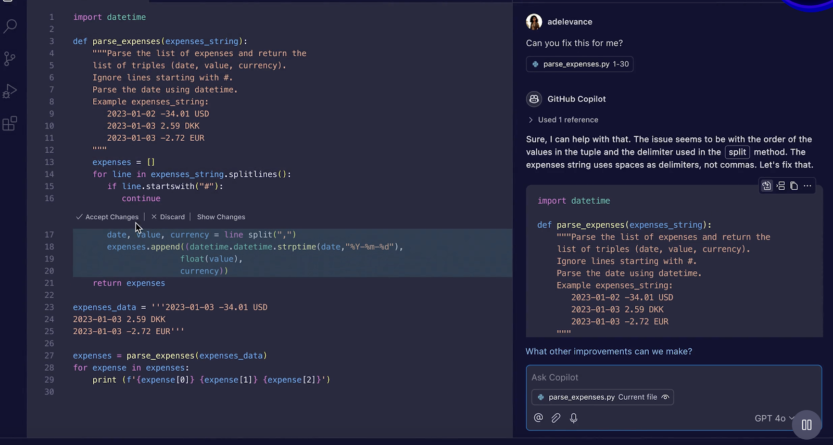Discard the proposed changes

tap(168, 217)
